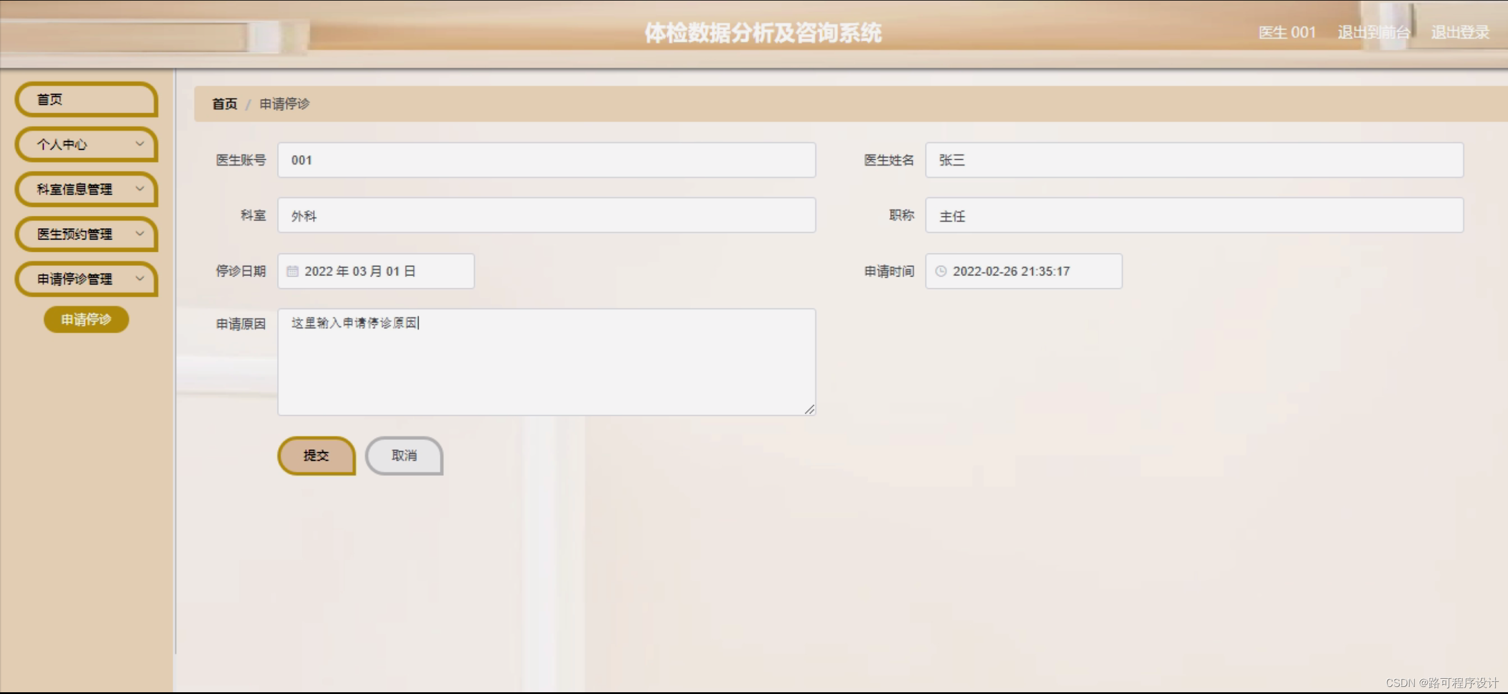Click 退出登录 in the header
1508x694 pixels.
coord(1460,32)
